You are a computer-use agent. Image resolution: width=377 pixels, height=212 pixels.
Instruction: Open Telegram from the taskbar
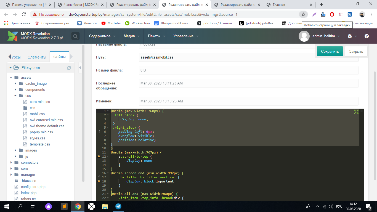pos(118,206)
